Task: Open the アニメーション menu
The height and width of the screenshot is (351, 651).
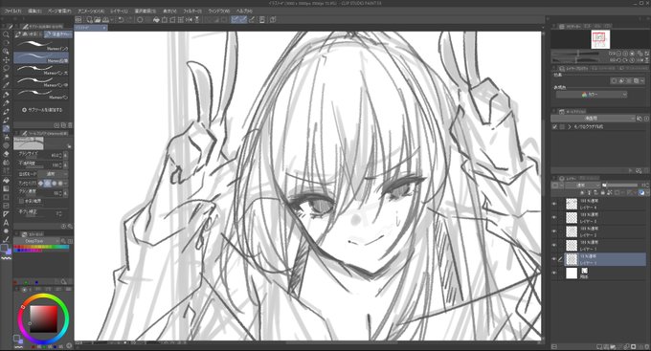Action: click(91, 11)
